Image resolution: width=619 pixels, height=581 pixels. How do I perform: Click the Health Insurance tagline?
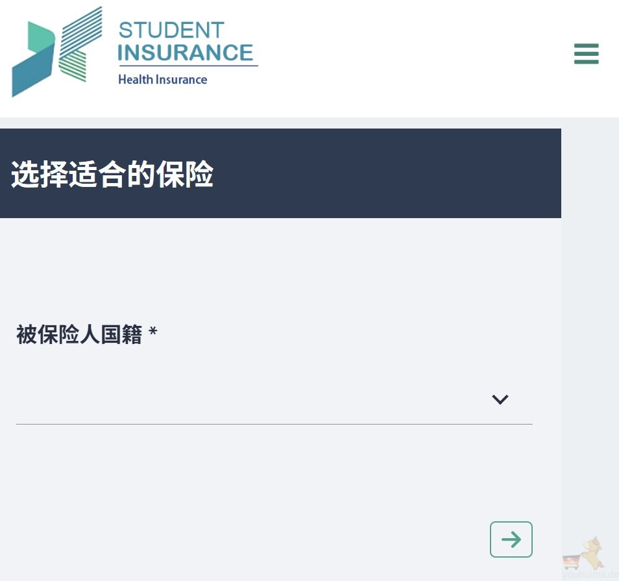[x=162, y=80]
